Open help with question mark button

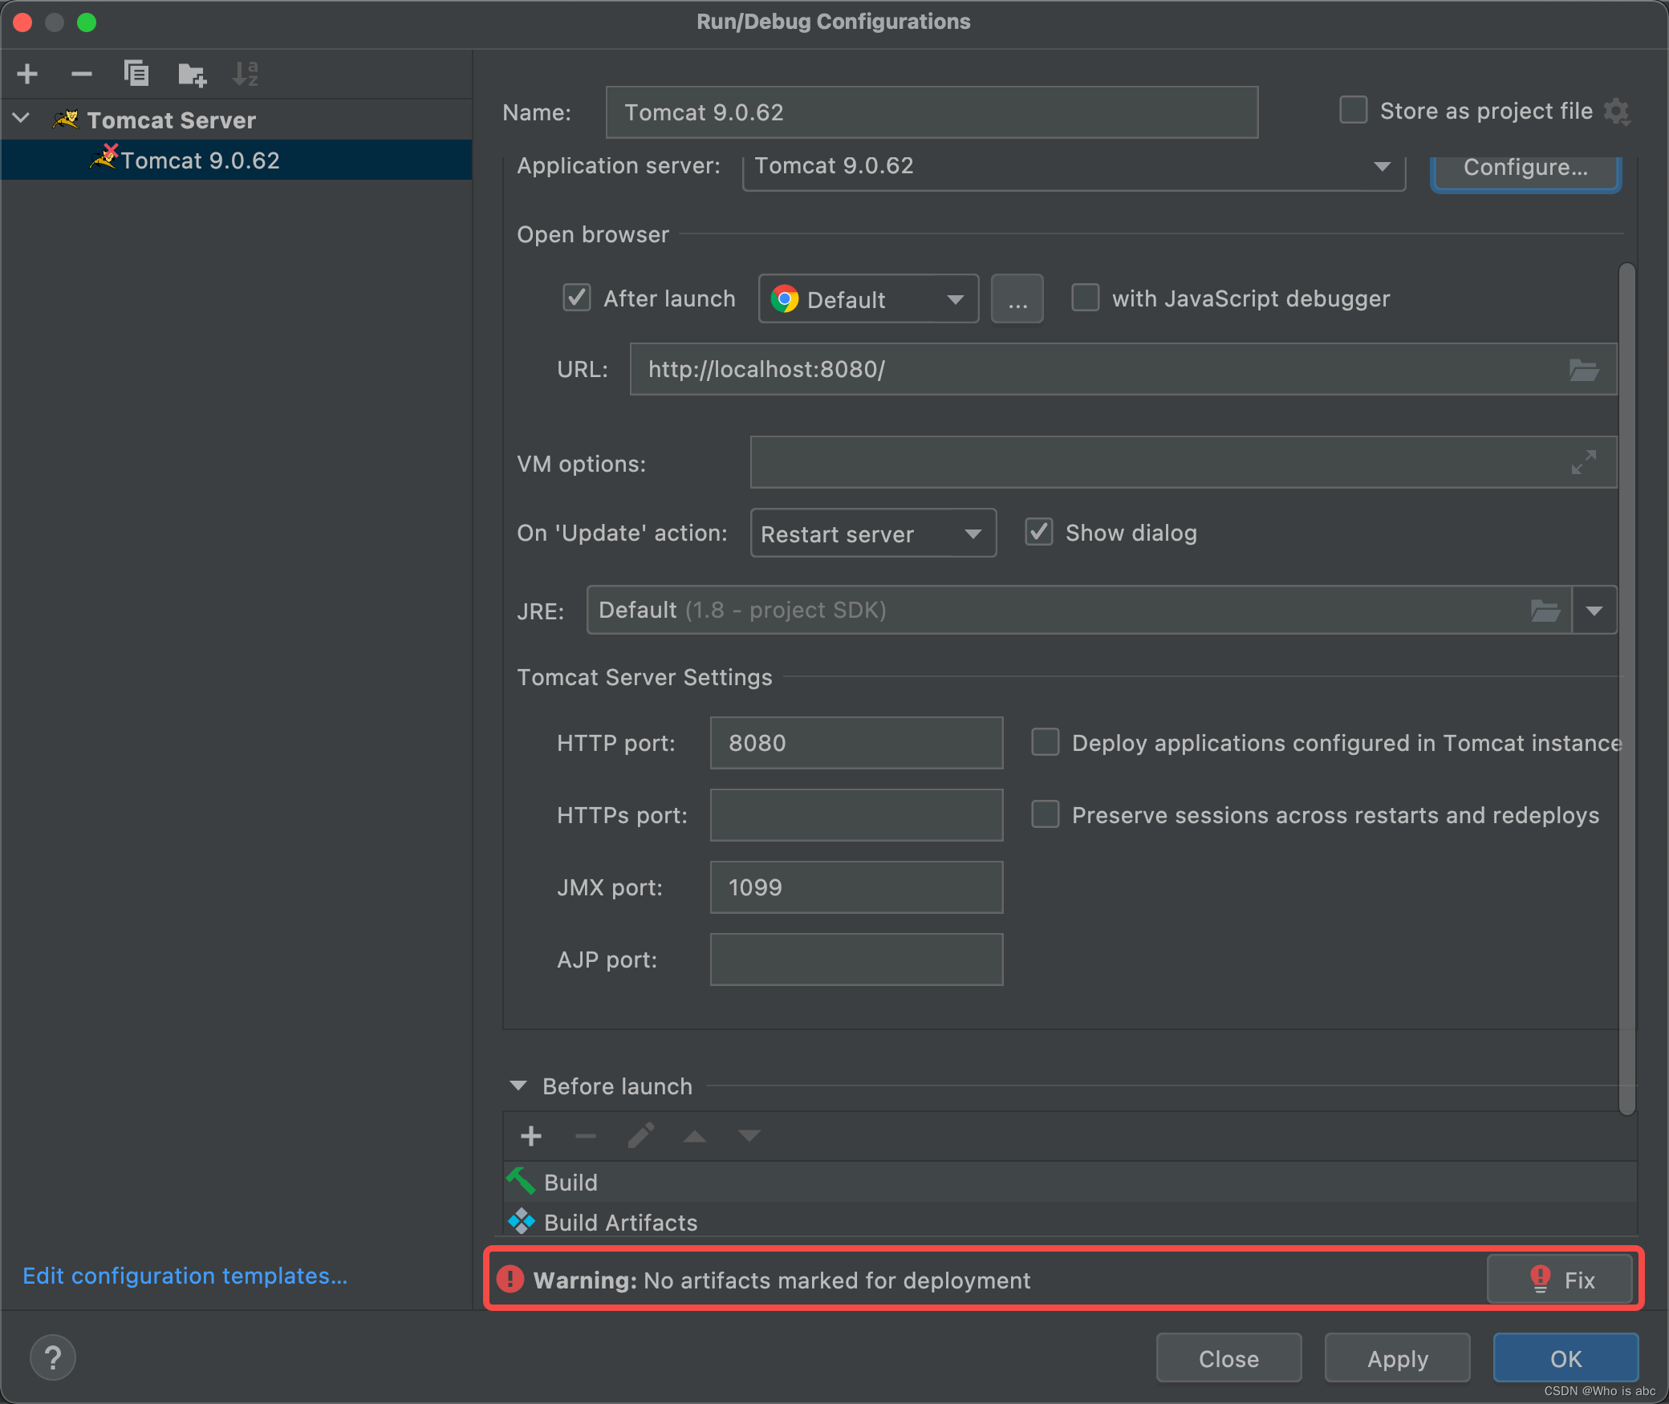point(53,1357)
